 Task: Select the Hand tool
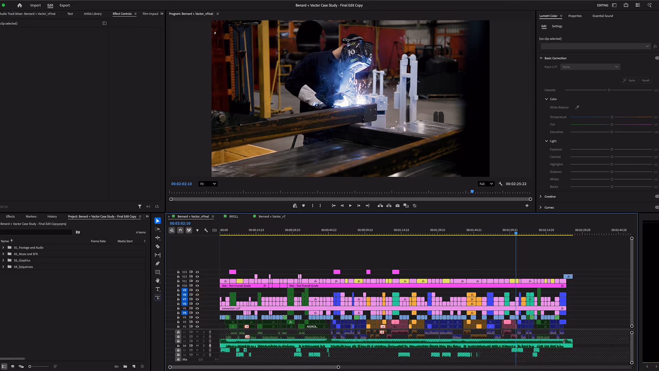click(x=158, y=280)
